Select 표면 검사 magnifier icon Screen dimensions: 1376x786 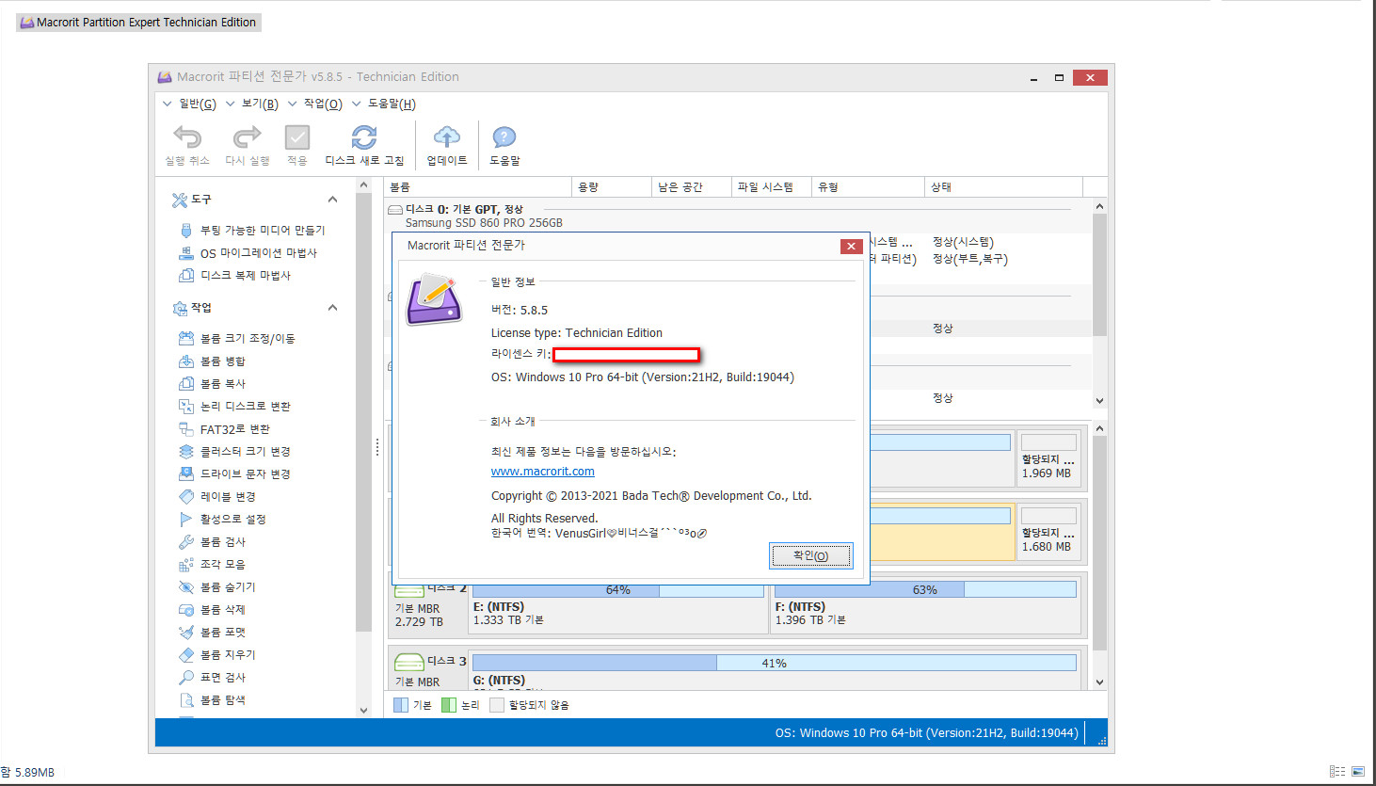[186, 677]
